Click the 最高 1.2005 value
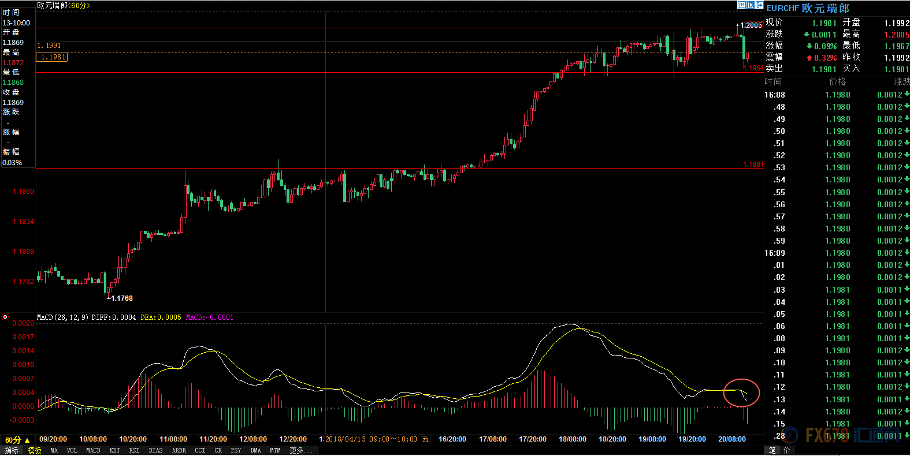The height and width of the screenshot is (456, 910). click(897, 35)
